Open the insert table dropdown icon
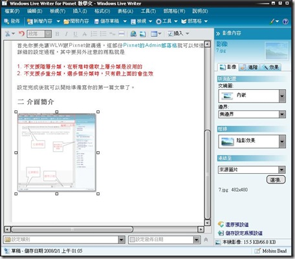295x259 pixels. click(x=156, y=34)
